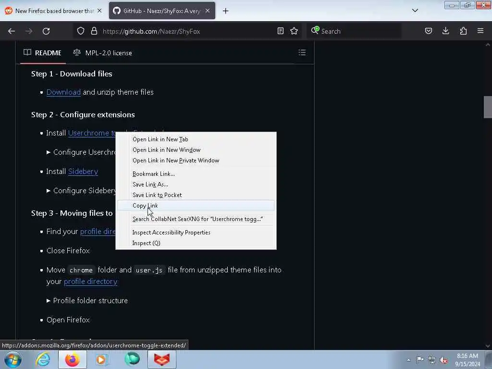
Task: Click Action Center flag tray icon
Action: coord(420,359)
